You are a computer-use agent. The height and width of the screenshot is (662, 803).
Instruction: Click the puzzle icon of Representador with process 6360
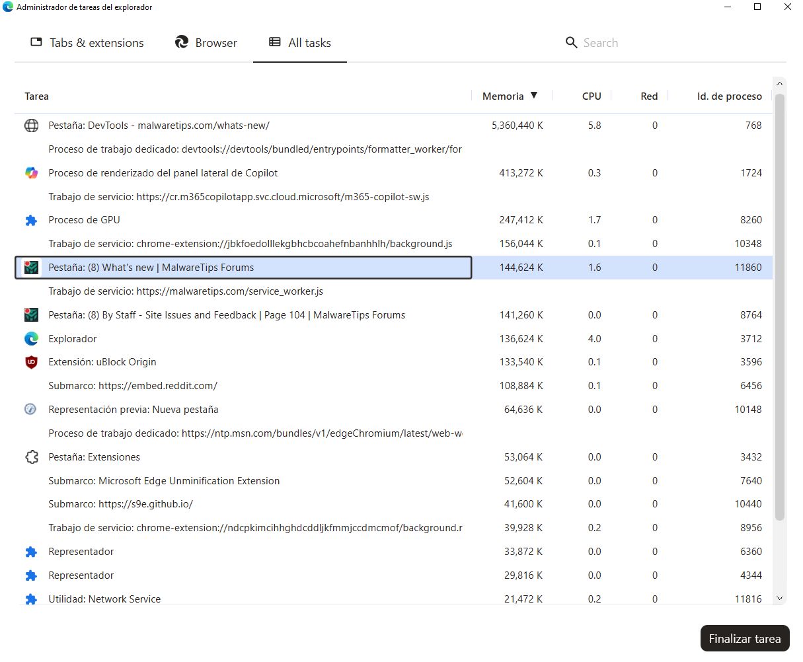pos(31,552)
